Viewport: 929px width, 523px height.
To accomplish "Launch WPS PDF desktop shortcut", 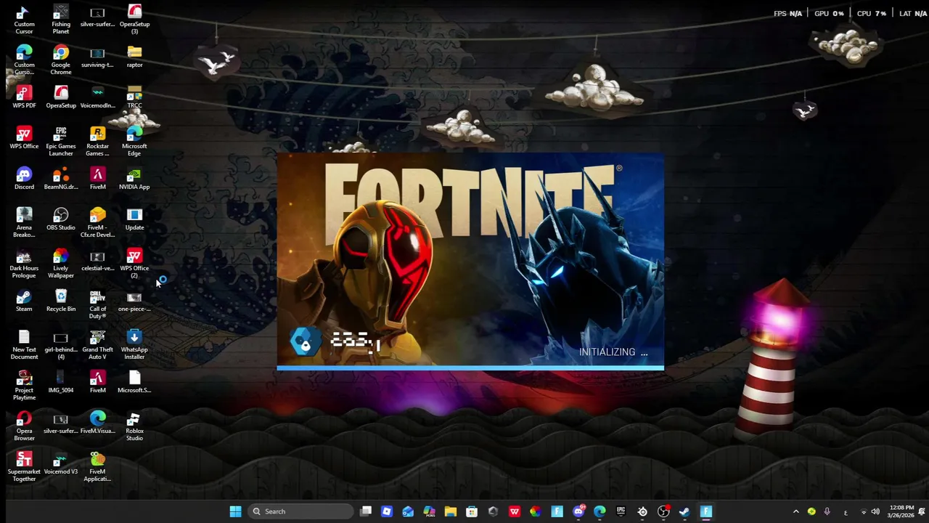I will [x=24, y=97].
